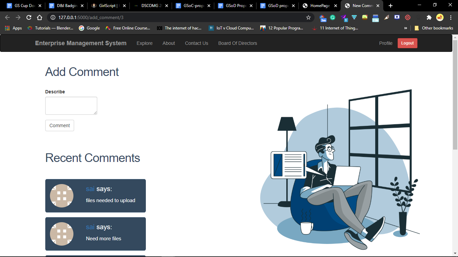This screenshot has width=458, height=257.
Task: Open the About nav link
Action: [169, 43]
